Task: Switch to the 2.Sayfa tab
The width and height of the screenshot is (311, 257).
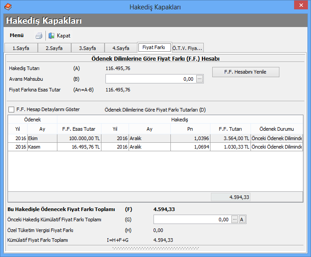Action: 54,48
